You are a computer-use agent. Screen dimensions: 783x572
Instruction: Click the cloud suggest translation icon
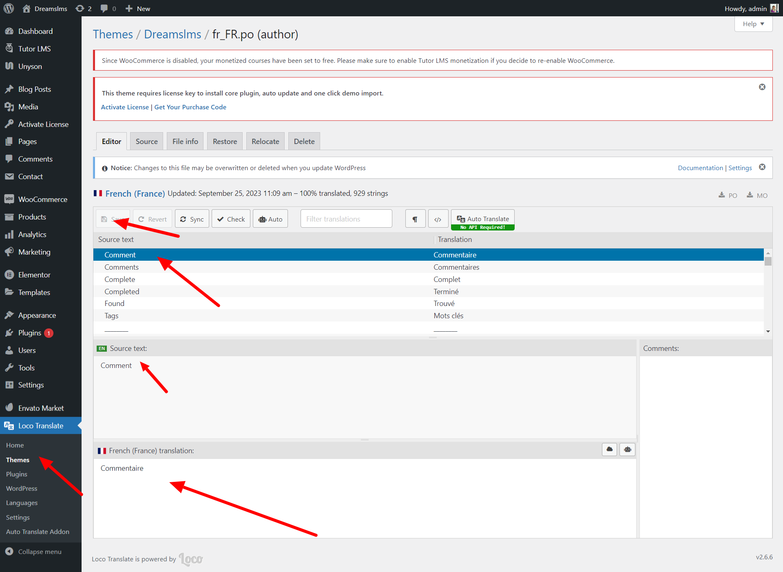609,450
